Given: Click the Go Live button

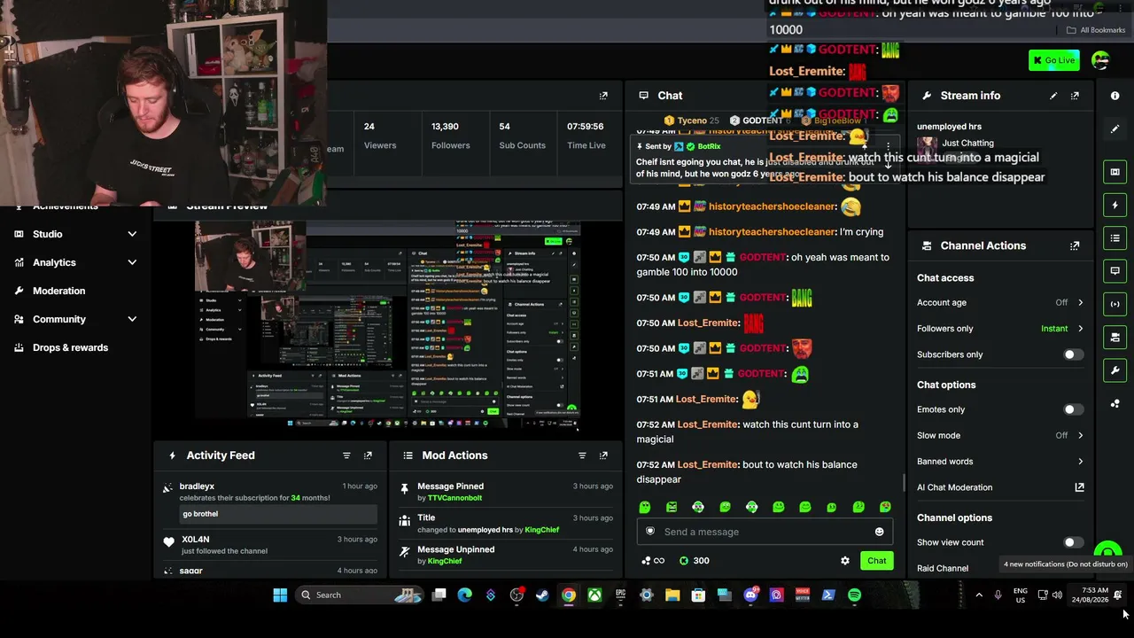Looking at the screenshot, I should tap(1053, 60).
